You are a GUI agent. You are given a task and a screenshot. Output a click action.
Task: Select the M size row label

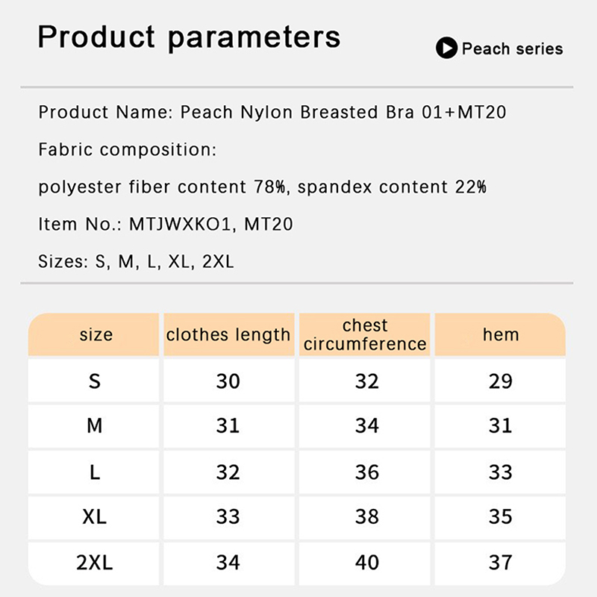94,426
